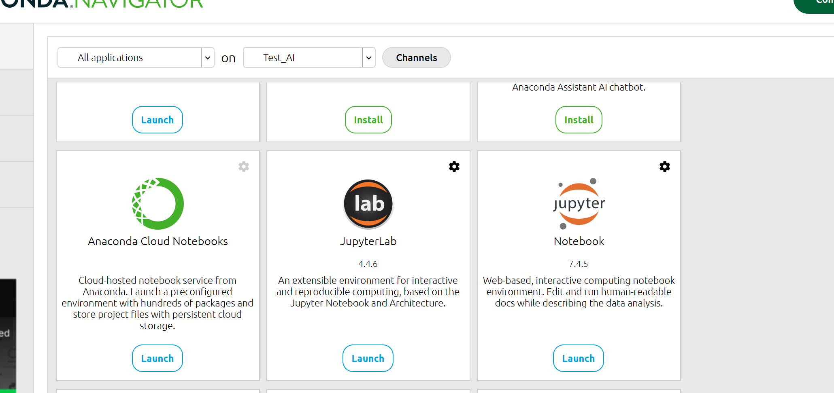Open the All applications filter combo box
Image resolution: width=834 pixels, height=393 pixels.
(x=136, y=58)
